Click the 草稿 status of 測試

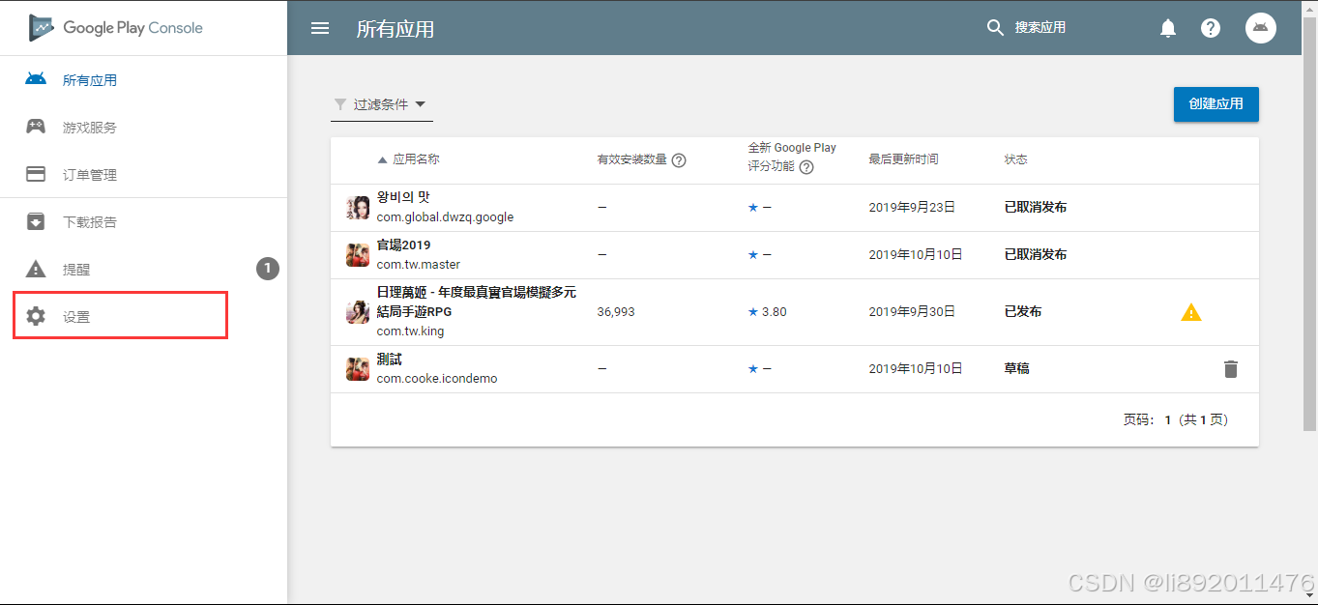(1016, 369)
